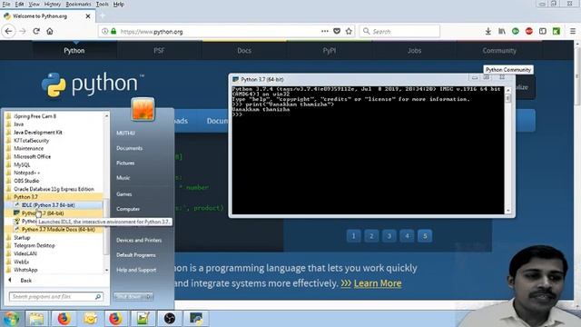
Task: Select Docs tab on python.org
Action: coord(244,51)
